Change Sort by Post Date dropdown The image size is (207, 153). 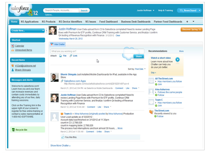click(x=140, y=69)
